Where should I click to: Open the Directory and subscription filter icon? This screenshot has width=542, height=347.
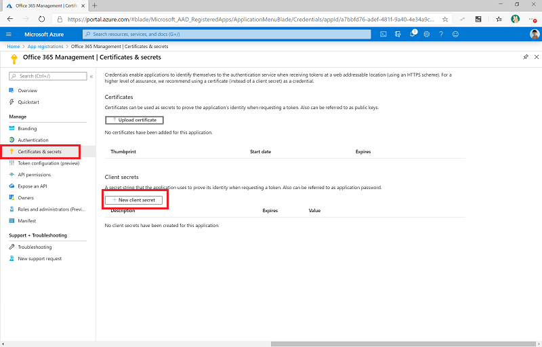[398, 34]
